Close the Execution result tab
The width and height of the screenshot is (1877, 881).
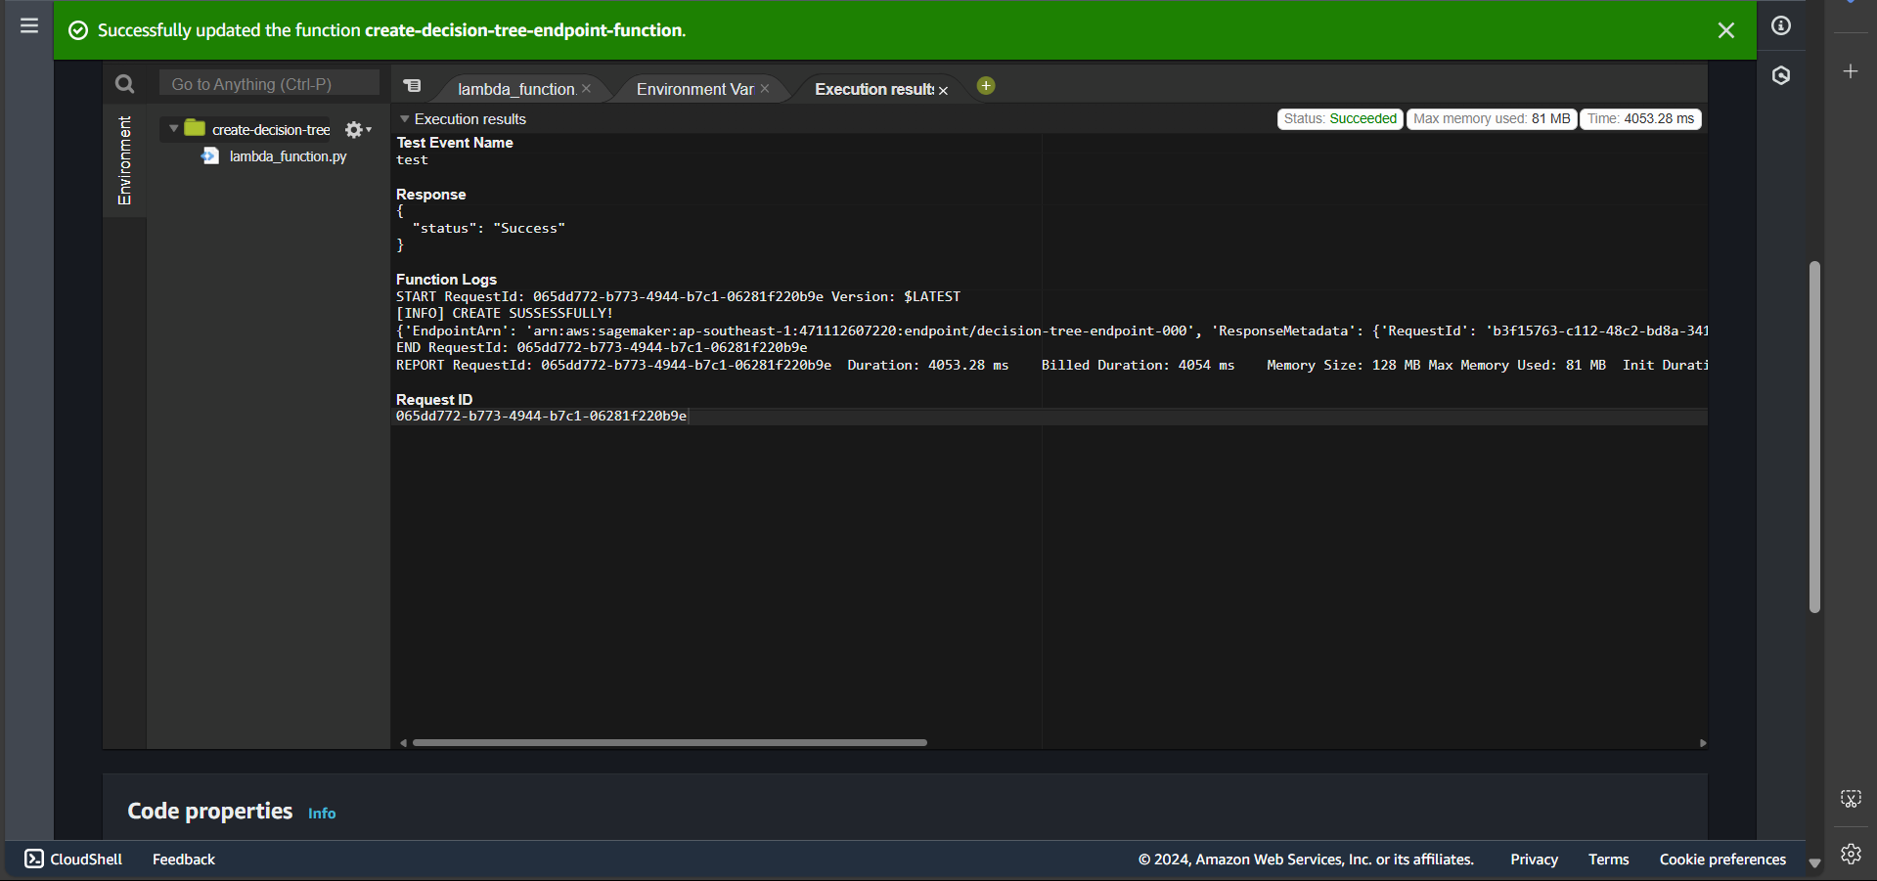click(944, 90)
